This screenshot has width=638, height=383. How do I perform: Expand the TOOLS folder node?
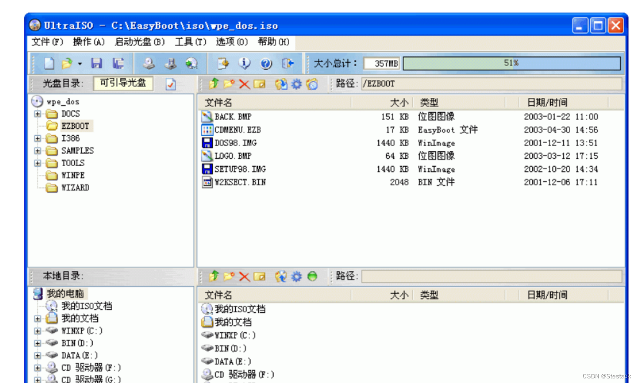coord(38,163)
